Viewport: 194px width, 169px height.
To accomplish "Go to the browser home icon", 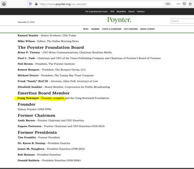I will point(4,4).
